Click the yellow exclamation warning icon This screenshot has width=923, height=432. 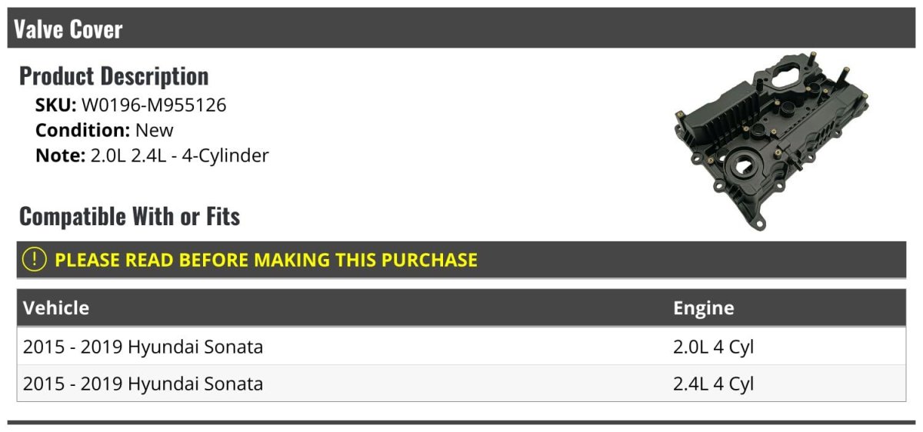35,260
